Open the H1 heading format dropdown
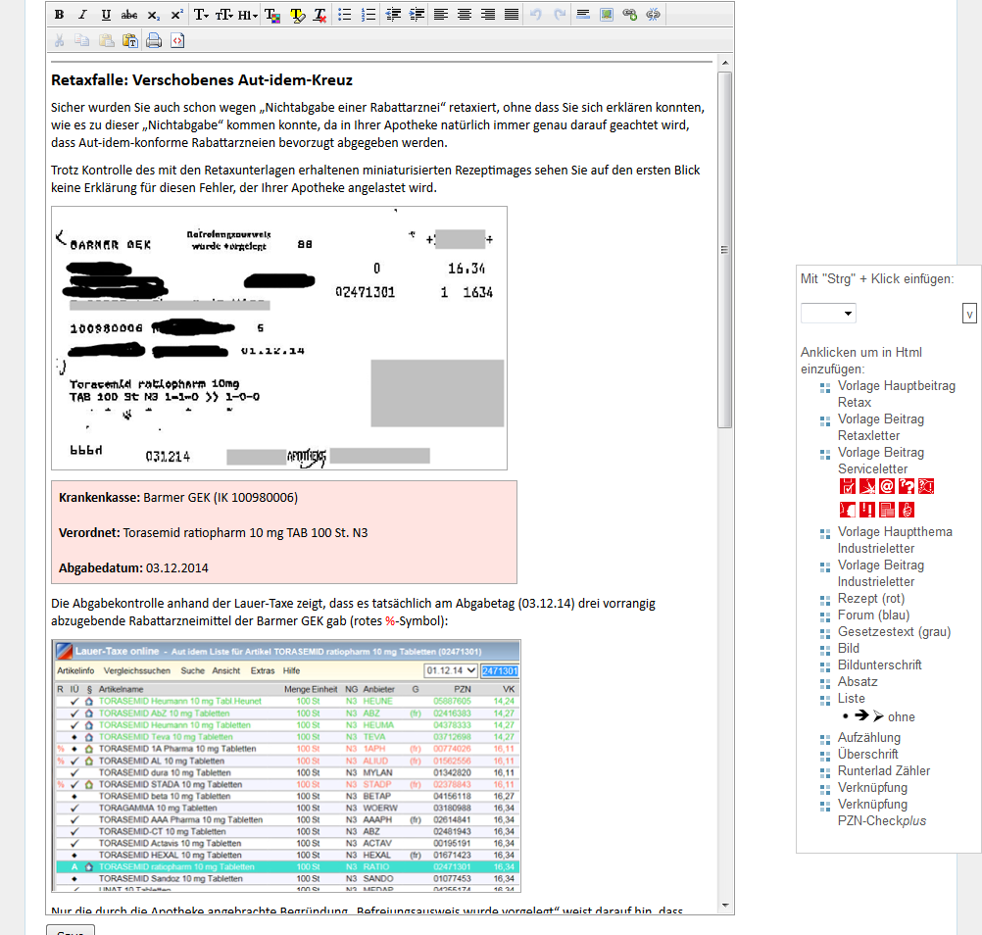Screen dimensions: 982x935 point(248,15)
